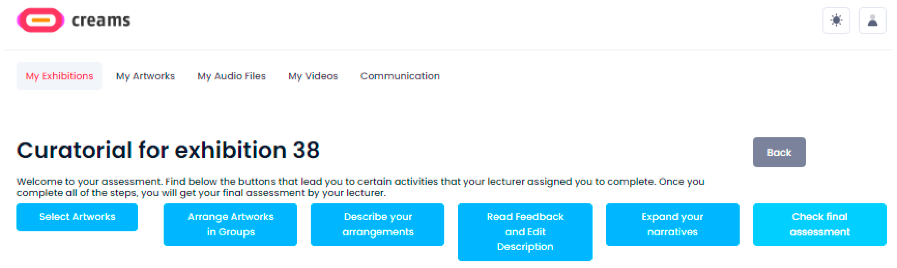Screen dimensions: 897x268
Task: Switch to the My Exhibitions tab
Action: (x=59, y=76)
